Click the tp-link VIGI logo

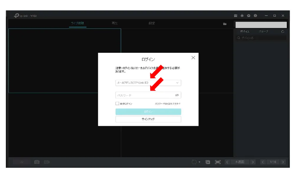tap(25, 16)
